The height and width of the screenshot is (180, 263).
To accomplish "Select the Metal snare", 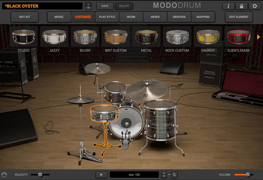I will (x=146, y=37).
